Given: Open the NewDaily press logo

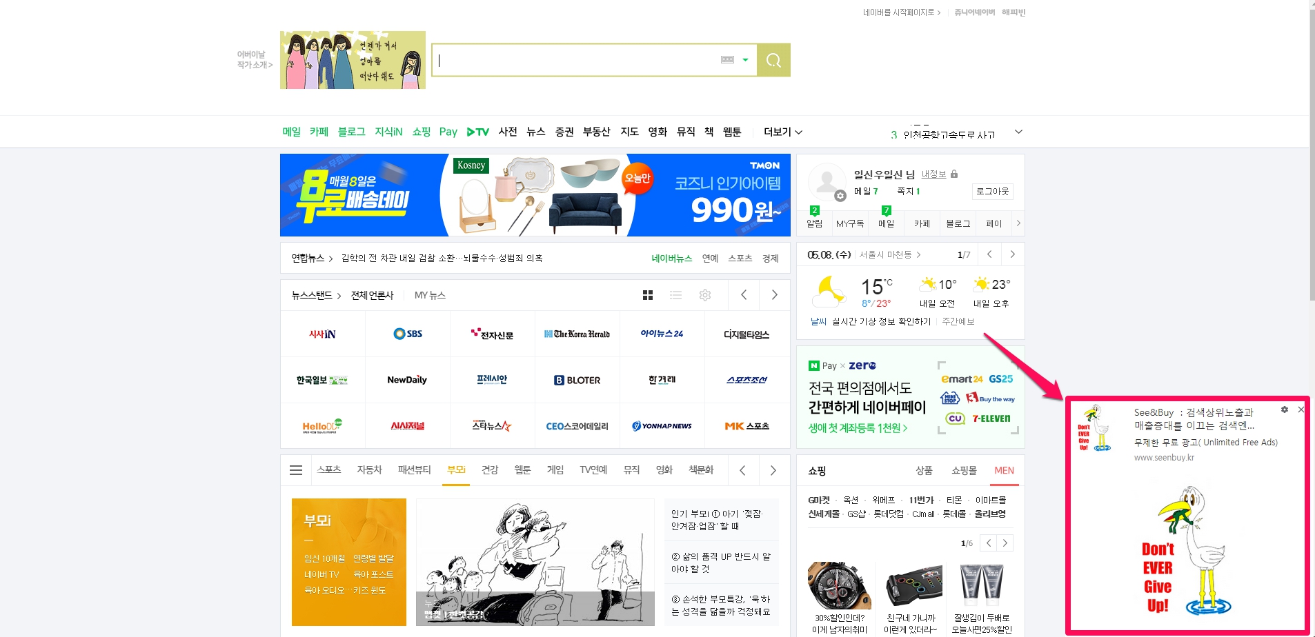Looking at the screenshot, I should click(x=408, y=380).
